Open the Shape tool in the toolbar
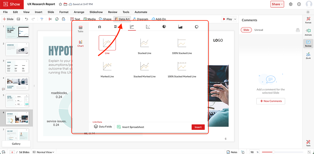This screenshot has width=314, height=154. [x=105, y=19]
